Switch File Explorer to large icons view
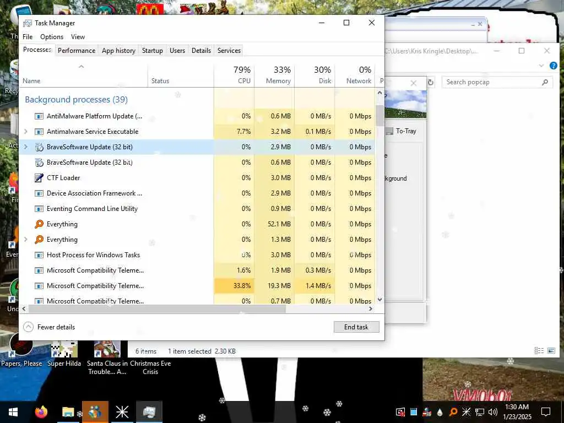Viewport: 564px width, 423px height. click(551, 350)
